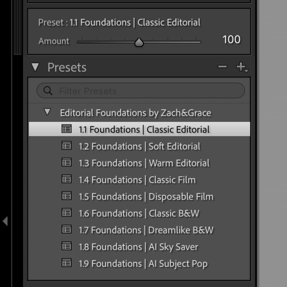The image size is (287, 287).
Task: Click the magnifier icon in Filter Presets
Action: tap(48, 91)
